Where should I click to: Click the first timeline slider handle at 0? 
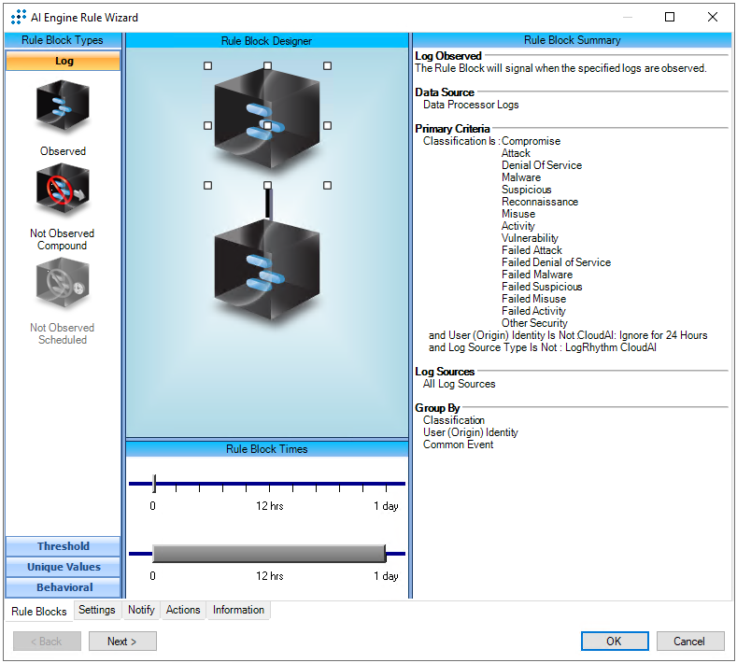tap(154, 484)
